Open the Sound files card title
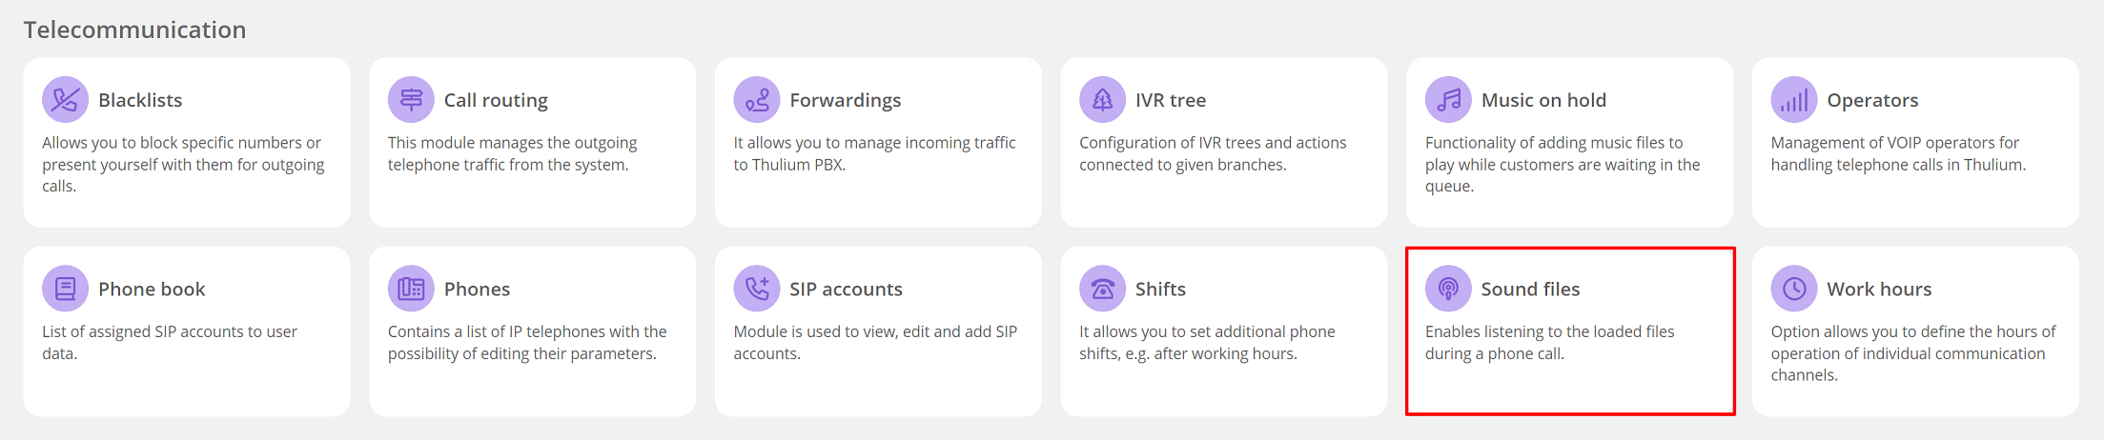The width and height of the screenshot is (2104, 440). [x=1530, y=289]
